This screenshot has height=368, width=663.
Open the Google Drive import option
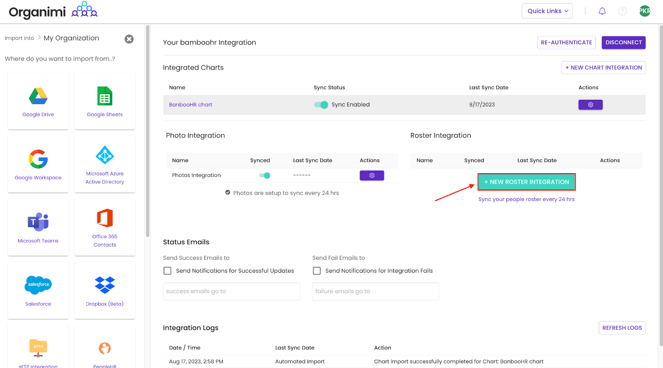pyautogui.click(x=38, y=101)
